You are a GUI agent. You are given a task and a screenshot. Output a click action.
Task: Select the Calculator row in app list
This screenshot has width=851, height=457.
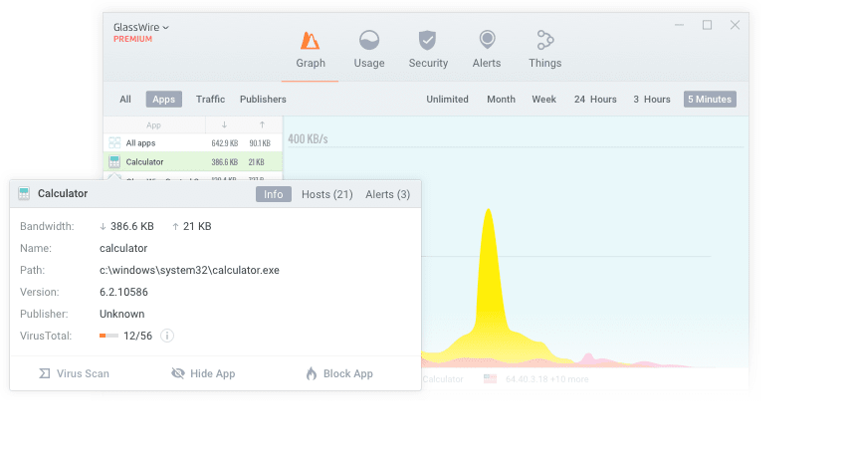193,161
